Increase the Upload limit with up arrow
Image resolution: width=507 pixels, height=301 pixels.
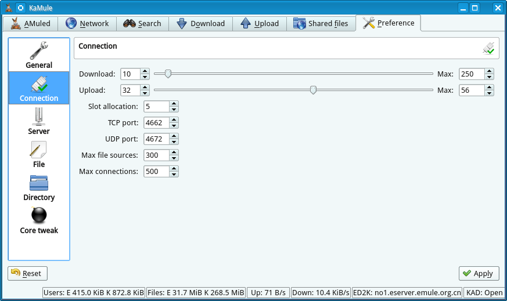(x=145, y=87)
